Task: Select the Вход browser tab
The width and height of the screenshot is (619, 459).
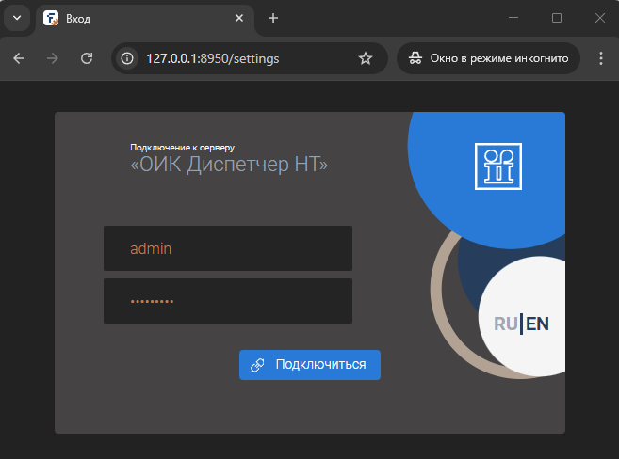Action: tap(132, 18)
